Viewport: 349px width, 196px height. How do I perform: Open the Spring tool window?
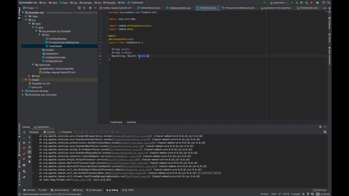77,190
